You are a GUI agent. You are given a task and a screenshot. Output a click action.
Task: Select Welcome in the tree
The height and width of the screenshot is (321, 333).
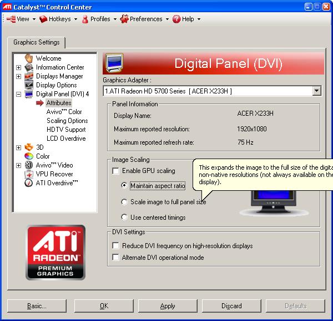(48, 58)
